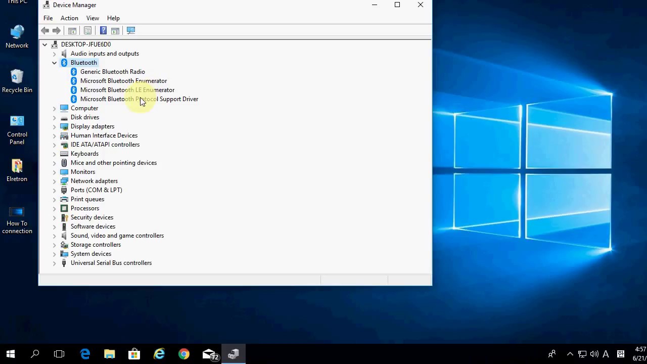Click the taskbar Search magnifier icon
Screen dimensions: 647x364
coord(35,354)
